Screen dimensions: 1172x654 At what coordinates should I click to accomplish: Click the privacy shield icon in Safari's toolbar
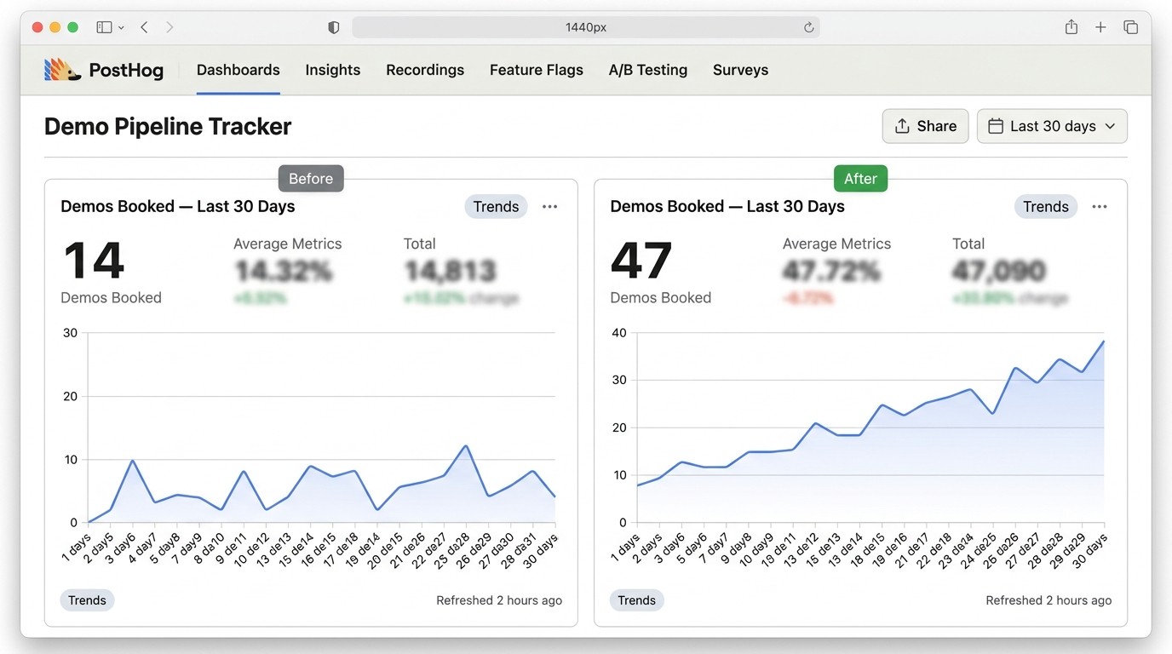tap(333, 26)
